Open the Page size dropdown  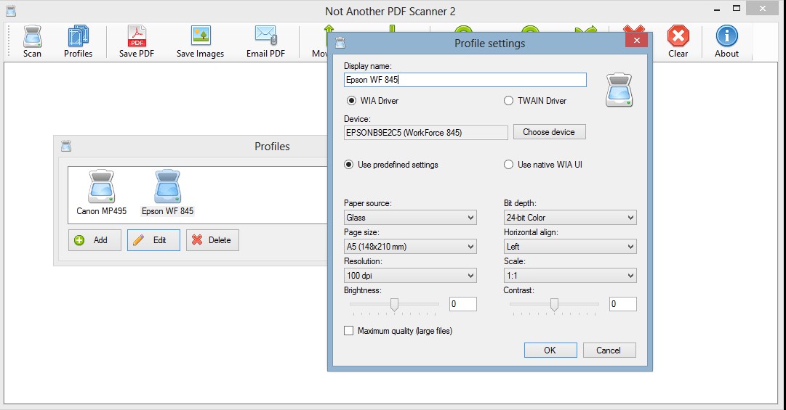click(410, 247)
